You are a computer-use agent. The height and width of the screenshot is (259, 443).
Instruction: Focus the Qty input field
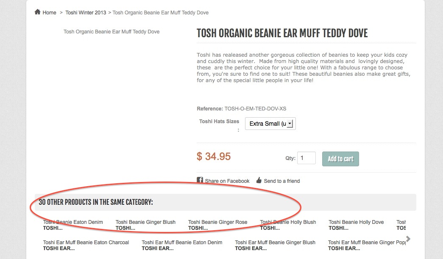[x=306, y=158]
